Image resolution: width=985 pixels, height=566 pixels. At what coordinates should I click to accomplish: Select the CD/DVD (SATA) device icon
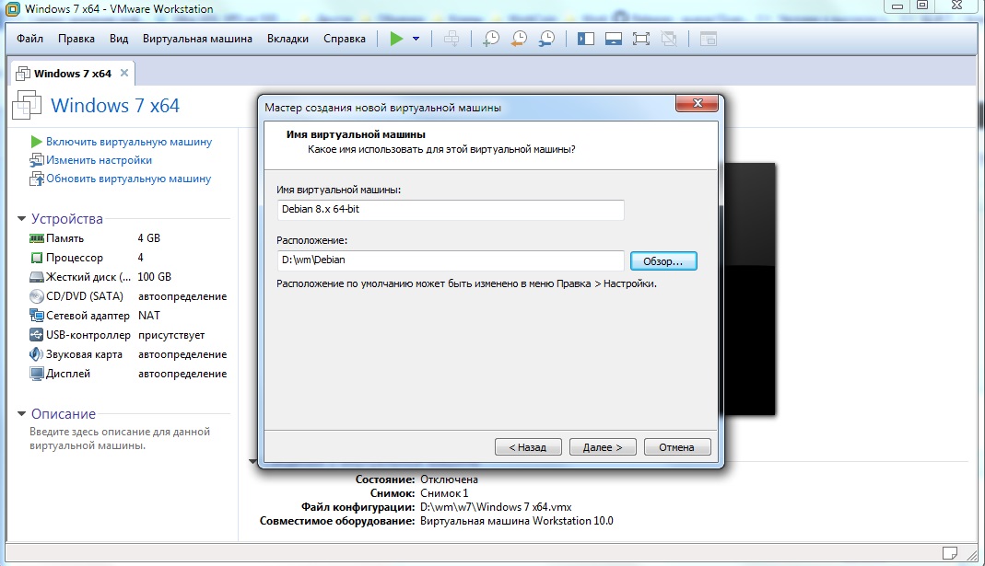pyautogui.click(x=37, y=296)
